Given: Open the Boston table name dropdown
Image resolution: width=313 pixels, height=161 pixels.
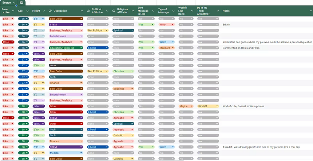Looking at the screenshot, I should [x=14, y=3].
